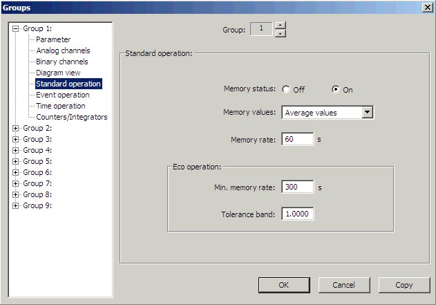Image resolution: width=436 pixels, height=305 pixels.
Task: Open the Memory values dropdown
Action: click(x=367, y=113)
